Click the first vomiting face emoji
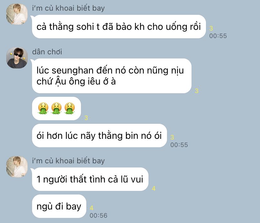260x223 pixels. (x=43, y=108)
